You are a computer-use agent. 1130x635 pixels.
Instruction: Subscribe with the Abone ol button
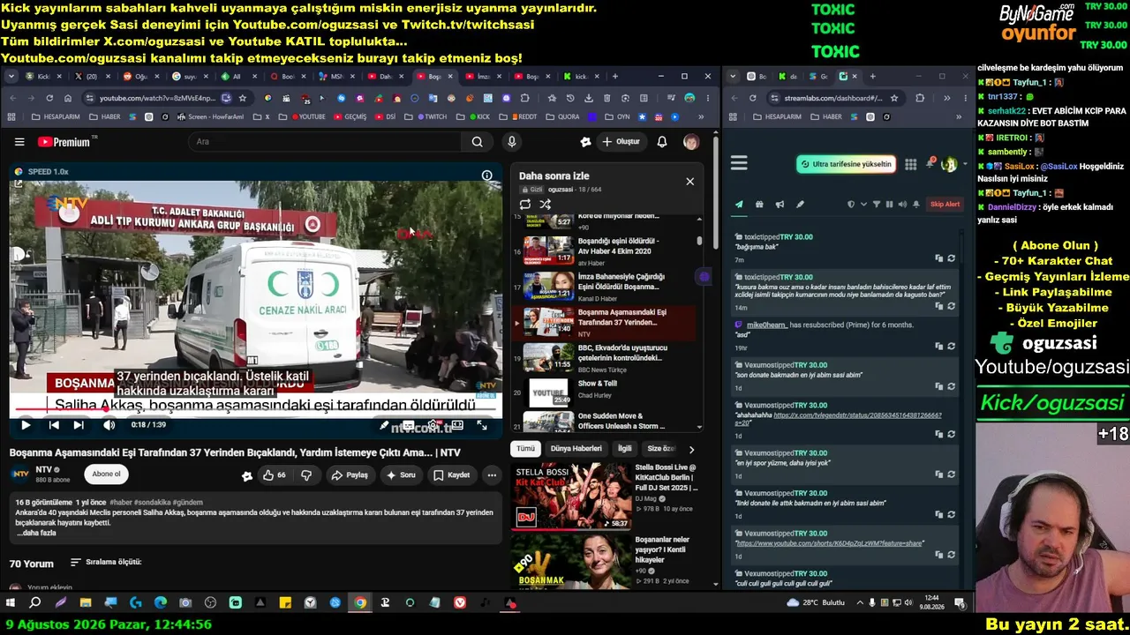106,474
